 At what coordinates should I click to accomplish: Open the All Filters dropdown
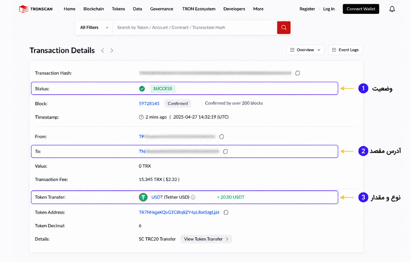tap(94, 28)
